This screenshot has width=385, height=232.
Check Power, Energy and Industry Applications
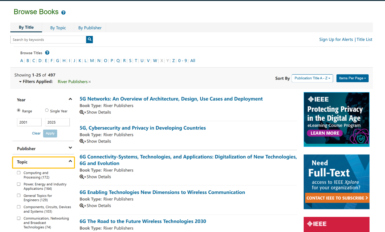pyautogui.click(x=19, y=184)
